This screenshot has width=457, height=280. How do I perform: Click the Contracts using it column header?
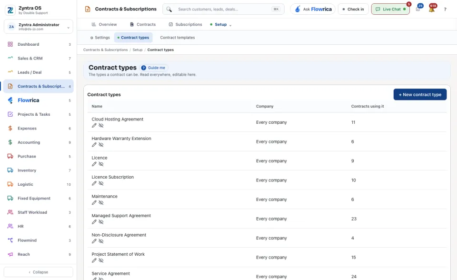(368, 106)
